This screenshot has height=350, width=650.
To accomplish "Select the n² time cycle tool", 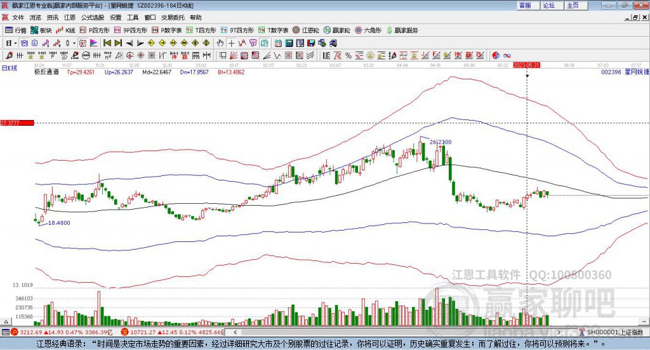I will (108, 55).
